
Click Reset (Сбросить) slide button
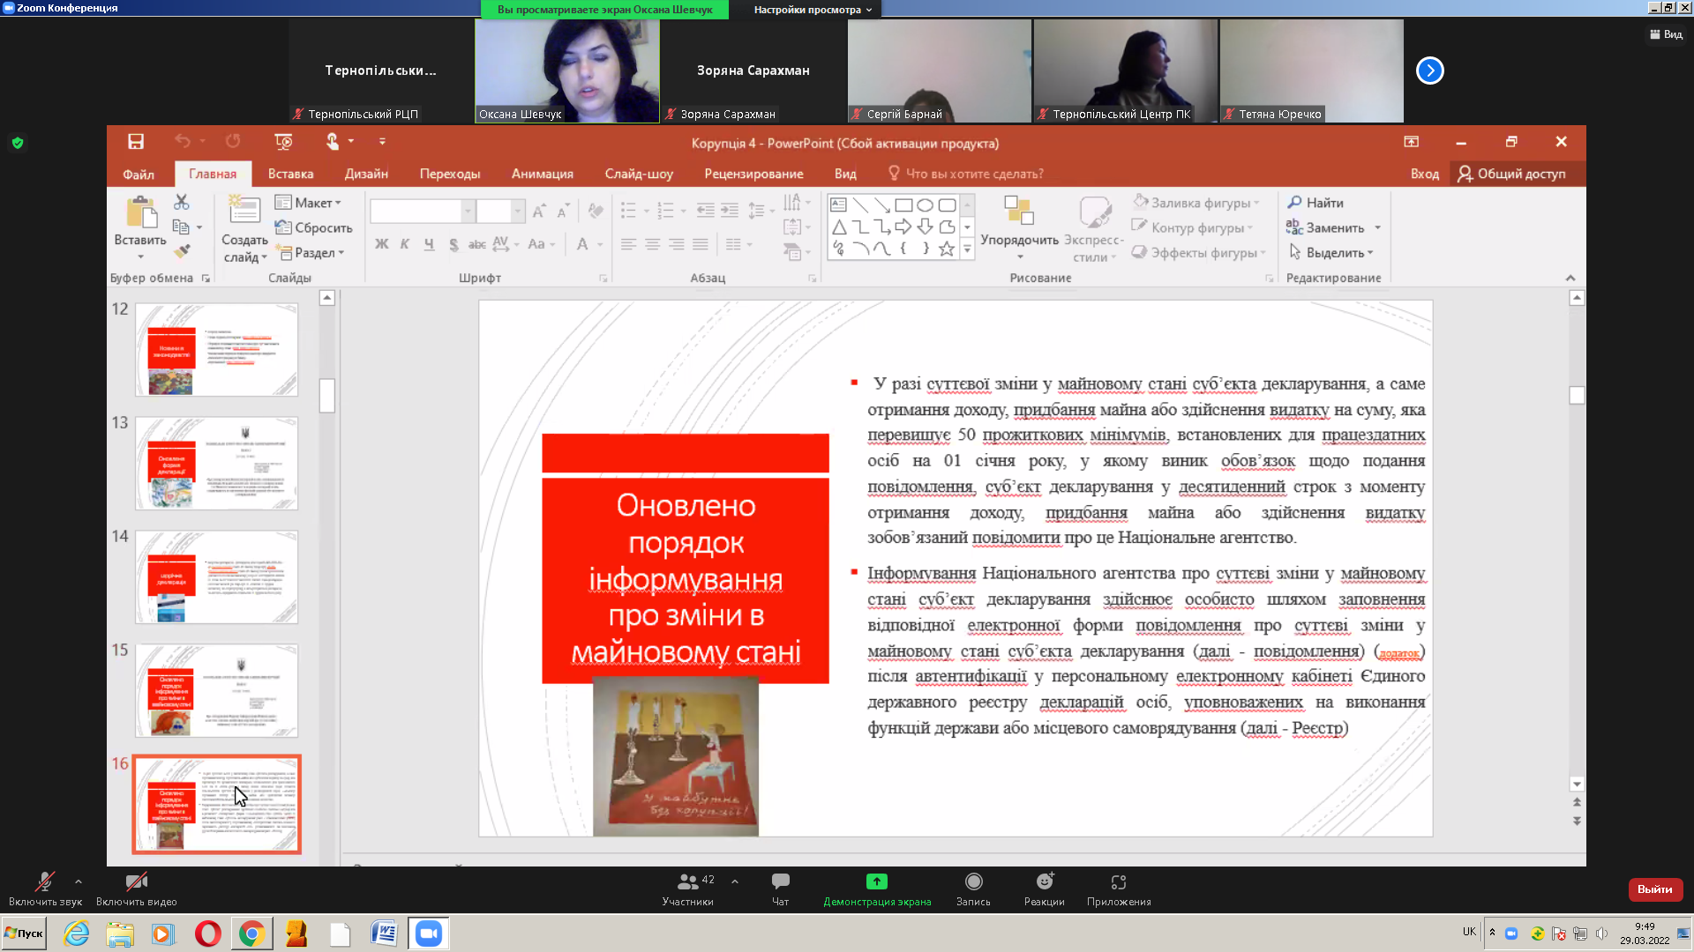click(313, 227)
